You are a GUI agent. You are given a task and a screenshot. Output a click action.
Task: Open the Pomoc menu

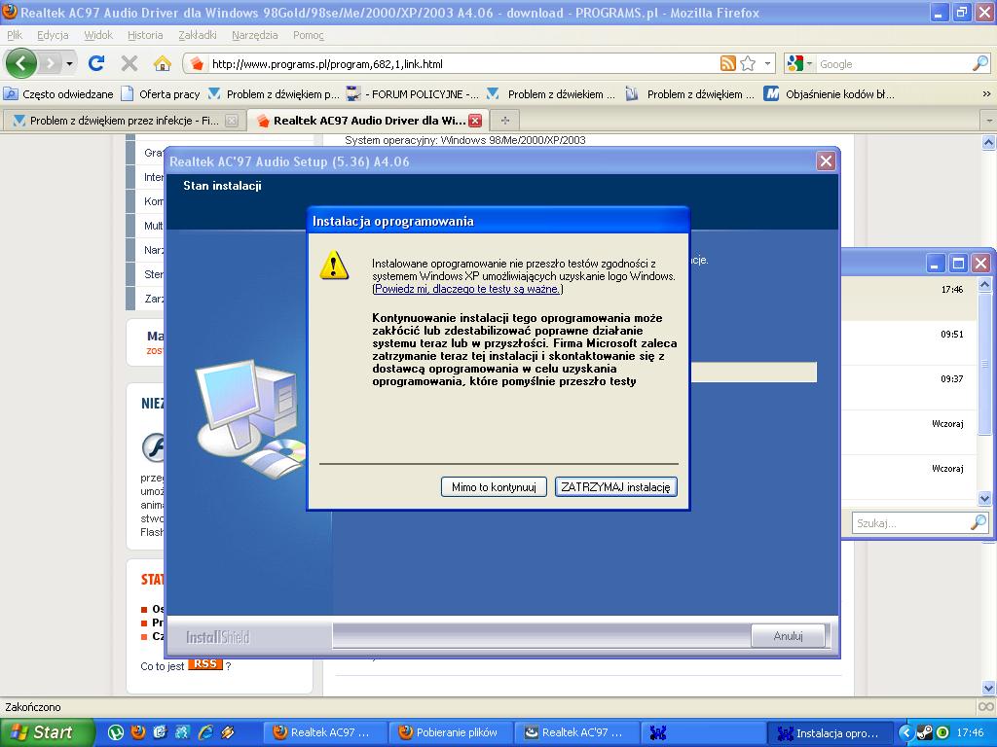pos(309,35)
